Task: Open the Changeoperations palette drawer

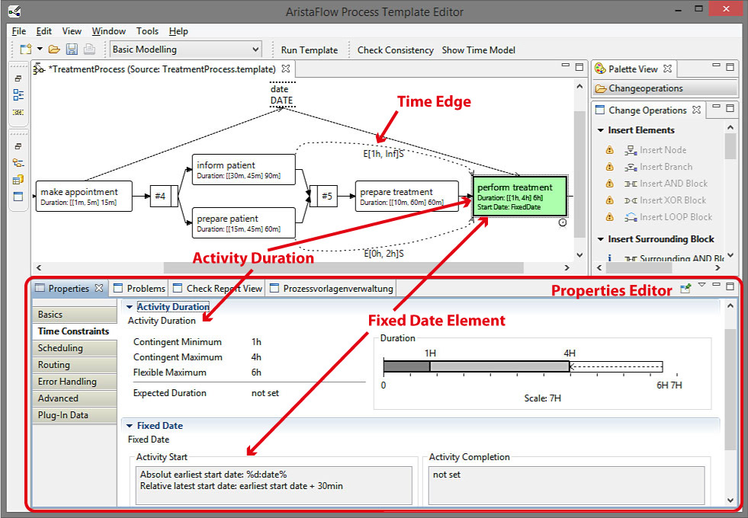Action: 666,88
